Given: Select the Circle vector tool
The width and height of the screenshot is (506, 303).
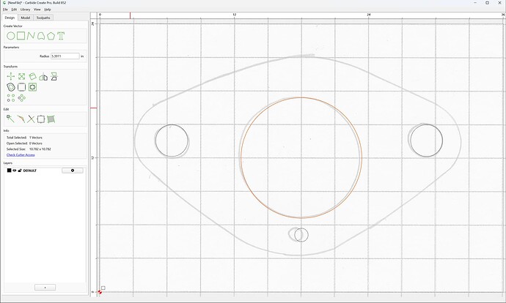Looking at the screenshot, I should click(x=11, y=36).
